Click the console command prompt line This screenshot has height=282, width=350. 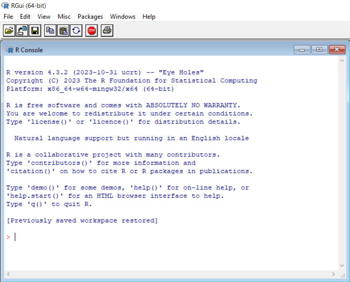coord(171,237)
